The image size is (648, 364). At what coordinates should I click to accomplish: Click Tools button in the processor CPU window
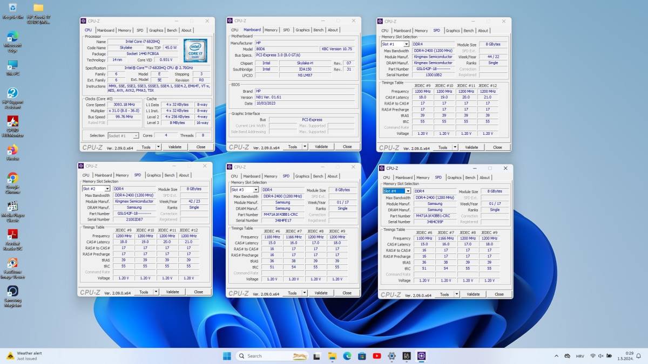[x=146, y=147]
